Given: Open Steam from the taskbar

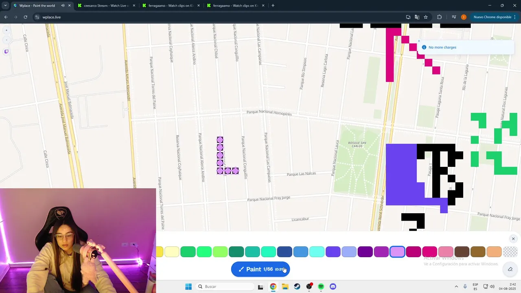Looking at the screenshot, I should coord(297,286).
